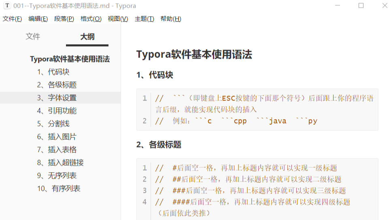Click the document title heading Typora软件基本使用语法
This screenshot has width=391, height=220.
194,54
